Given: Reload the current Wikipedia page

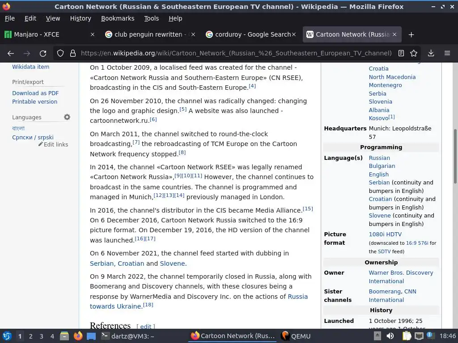Looking at the screenshot, I should pos(43,54).
